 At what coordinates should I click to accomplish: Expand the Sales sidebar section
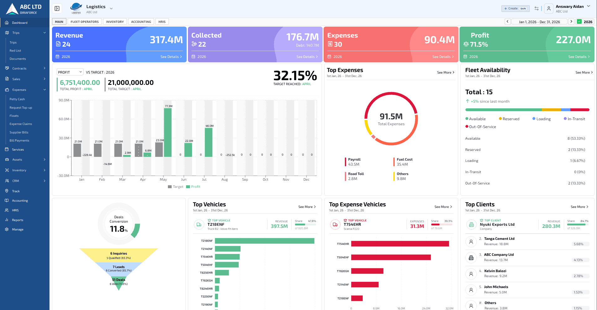(x=44, y=79)
